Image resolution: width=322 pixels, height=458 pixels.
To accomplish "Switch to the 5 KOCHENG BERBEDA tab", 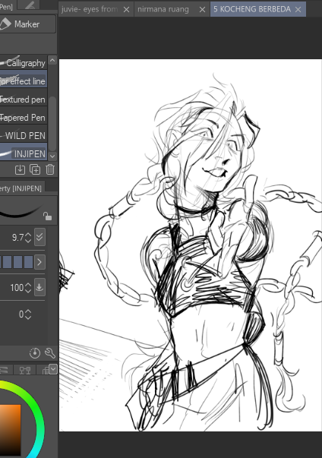I will point(252,9).
